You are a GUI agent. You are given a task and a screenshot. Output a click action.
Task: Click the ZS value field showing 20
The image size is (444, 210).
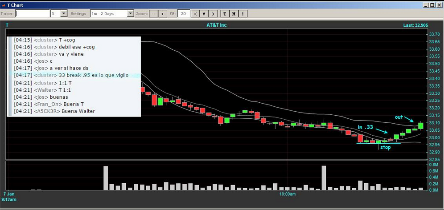tap(184, 13)
